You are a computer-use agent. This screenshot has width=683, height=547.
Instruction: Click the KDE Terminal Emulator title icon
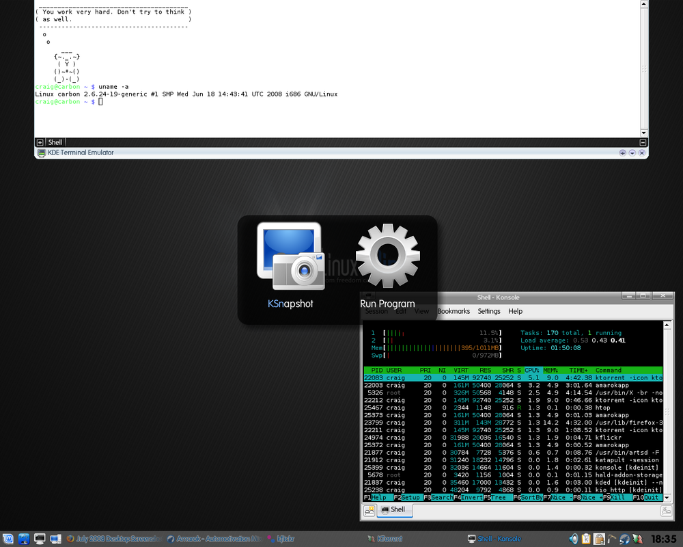(x=42, y=152)
